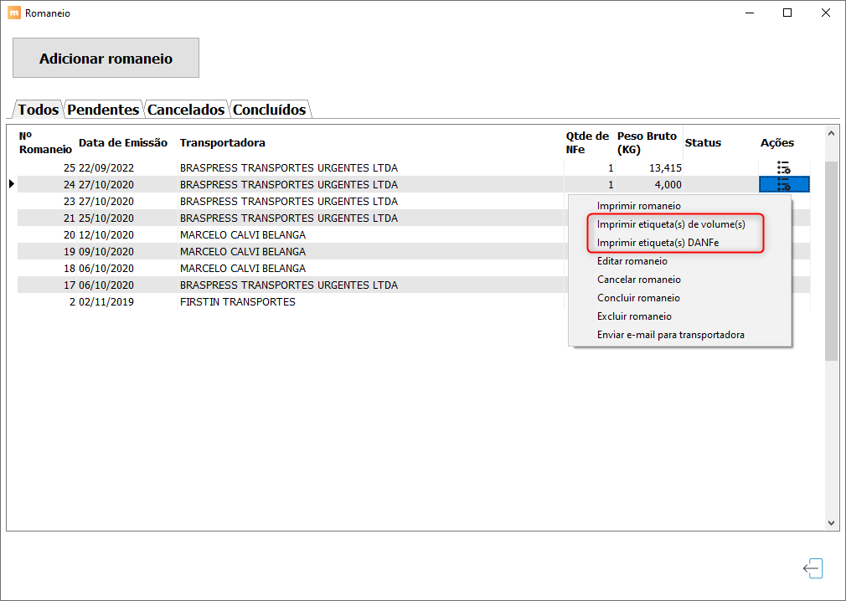Choose Imprimir romaneio from context menu
This screenshot has width=846, height=601.
click(x=639, y=206)
